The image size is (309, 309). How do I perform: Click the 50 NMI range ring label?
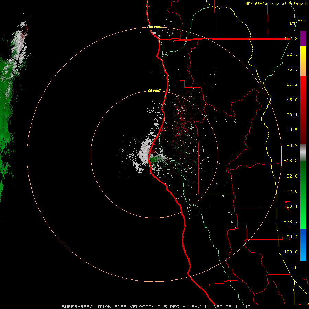coord(154,91)
